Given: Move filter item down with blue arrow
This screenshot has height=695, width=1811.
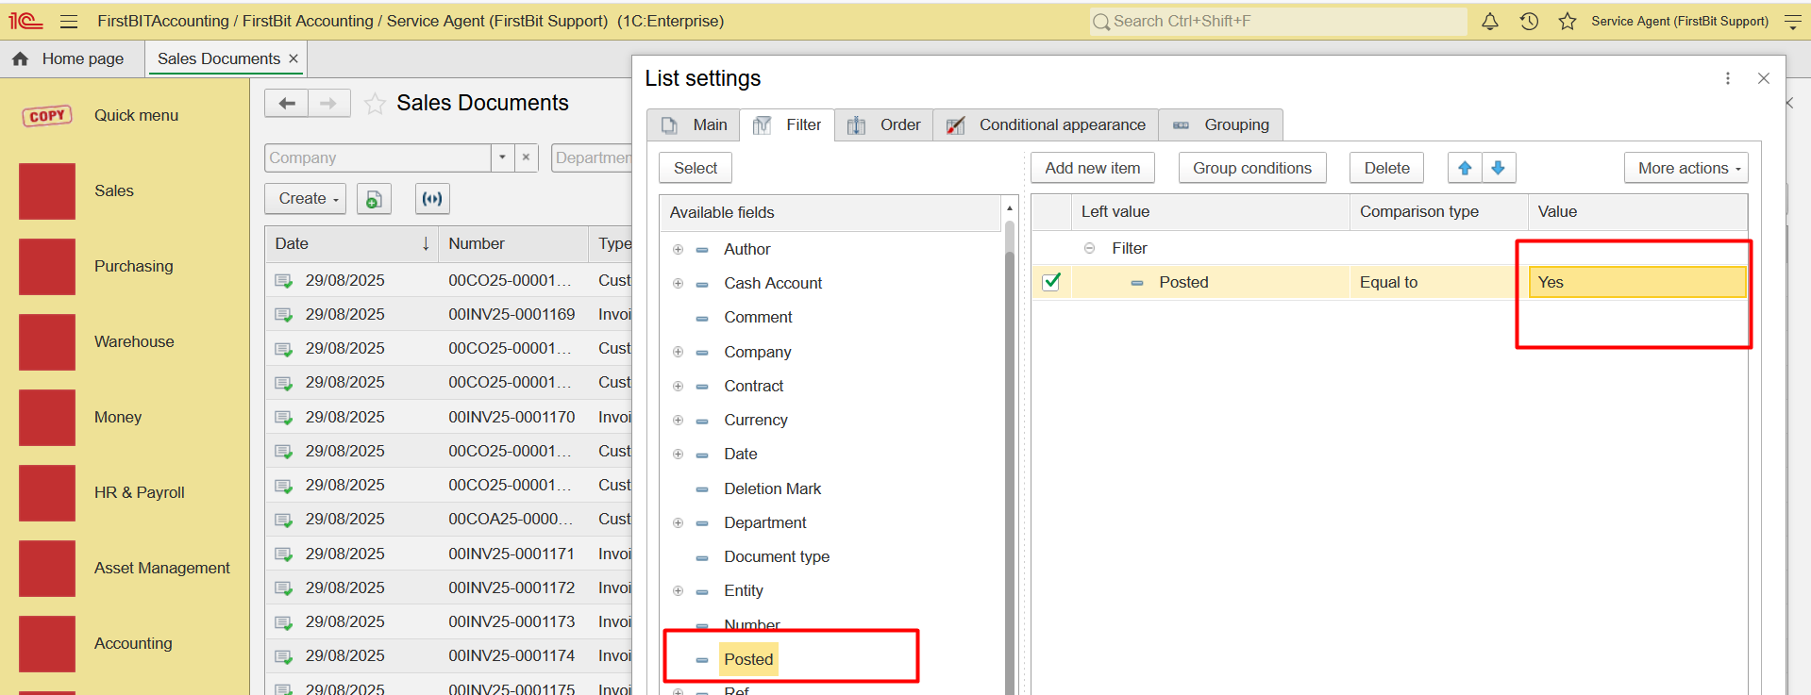Looking at the screenshot, I should tap(1499, 168).
